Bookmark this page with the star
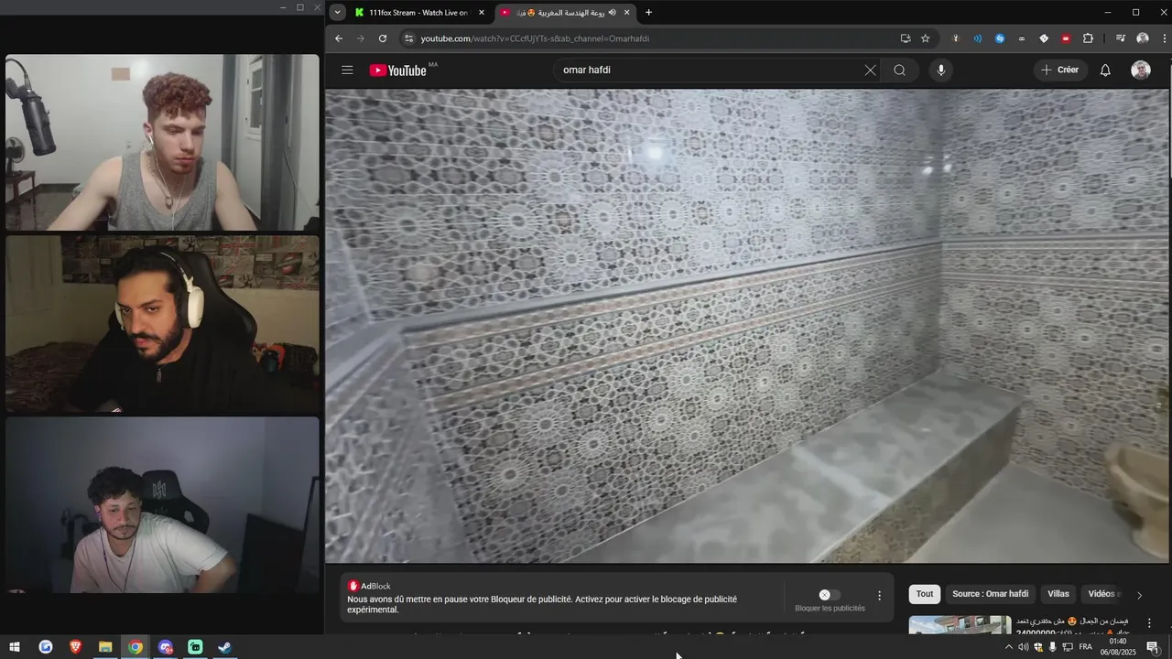1172x659 pixels. coord(926,38)
